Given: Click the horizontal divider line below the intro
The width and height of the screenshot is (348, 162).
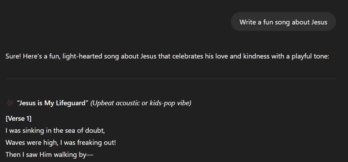Looking at the screenshot, I should coord(171,79).
